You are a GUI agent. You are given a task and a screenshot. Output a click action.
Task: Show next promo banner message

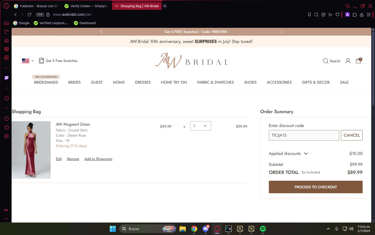pos(282,32)
